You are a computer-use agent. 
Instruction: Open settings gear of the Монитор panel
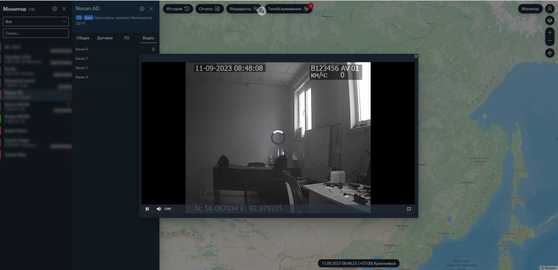(x=55, y=9)
